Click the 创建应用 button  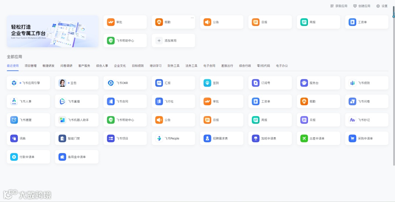point(362,6)
